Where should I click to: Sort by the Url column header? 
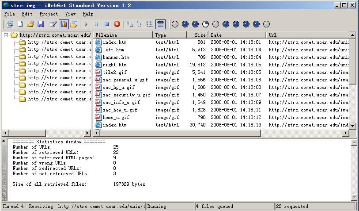[x=308, y=35]
